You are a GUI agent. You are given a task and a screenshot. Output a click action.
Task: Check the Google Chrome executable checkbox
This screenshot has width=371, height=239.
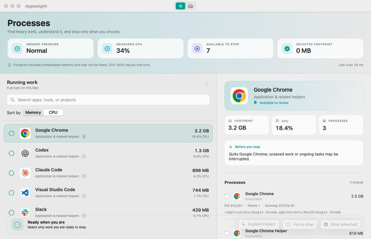(x=227, y=196)
